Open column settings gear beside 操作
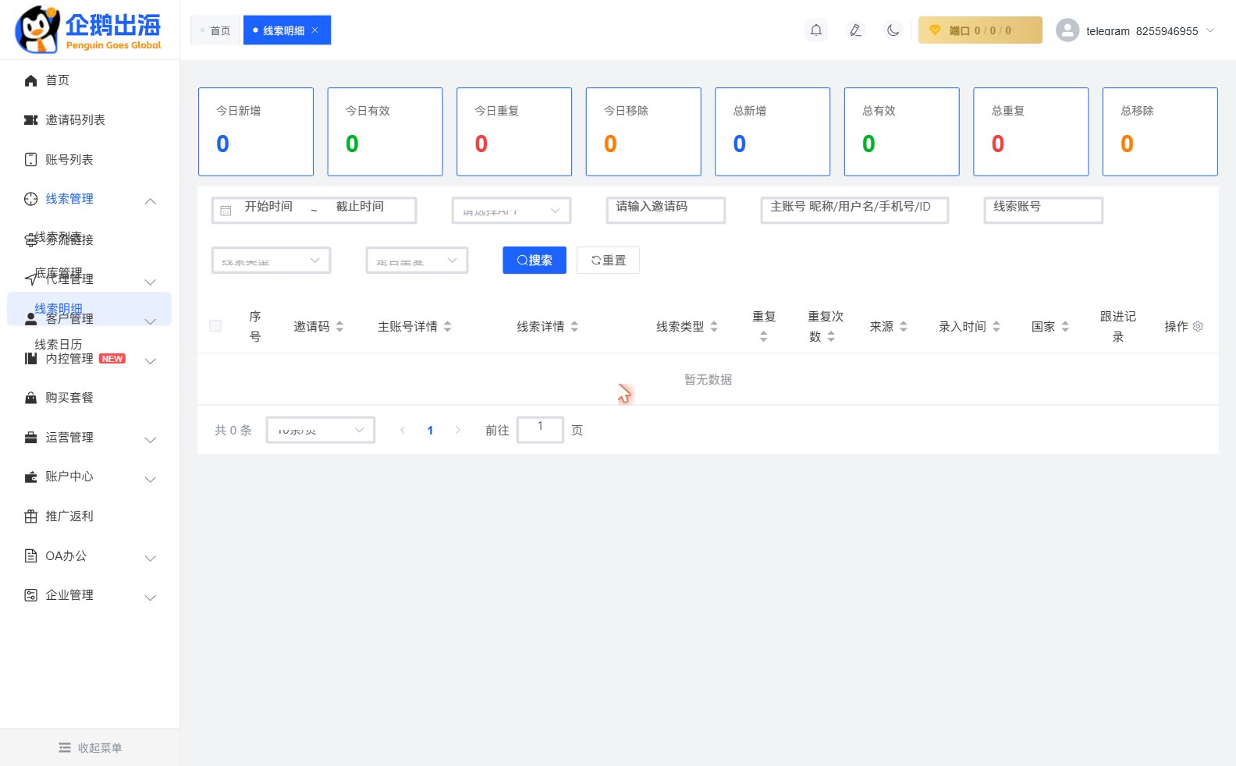Image resolution: width=1236 pixels, height=766 pixels. point(1198,327)
